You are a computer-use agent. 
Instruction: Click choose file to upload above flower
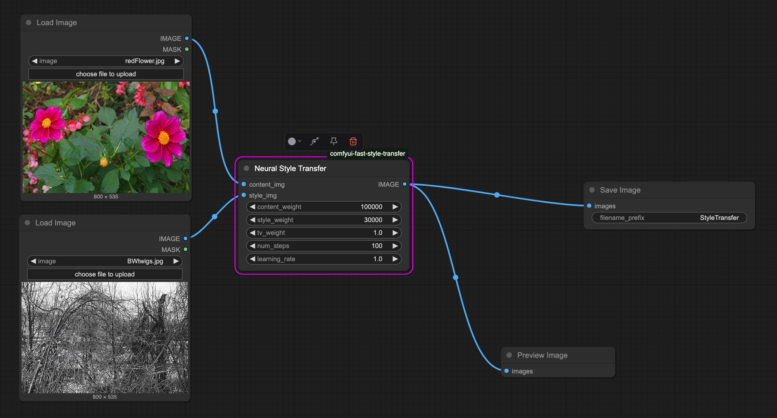[106, 74]
